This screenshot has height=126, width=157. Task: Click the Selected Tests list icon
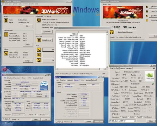coord(6,34)
